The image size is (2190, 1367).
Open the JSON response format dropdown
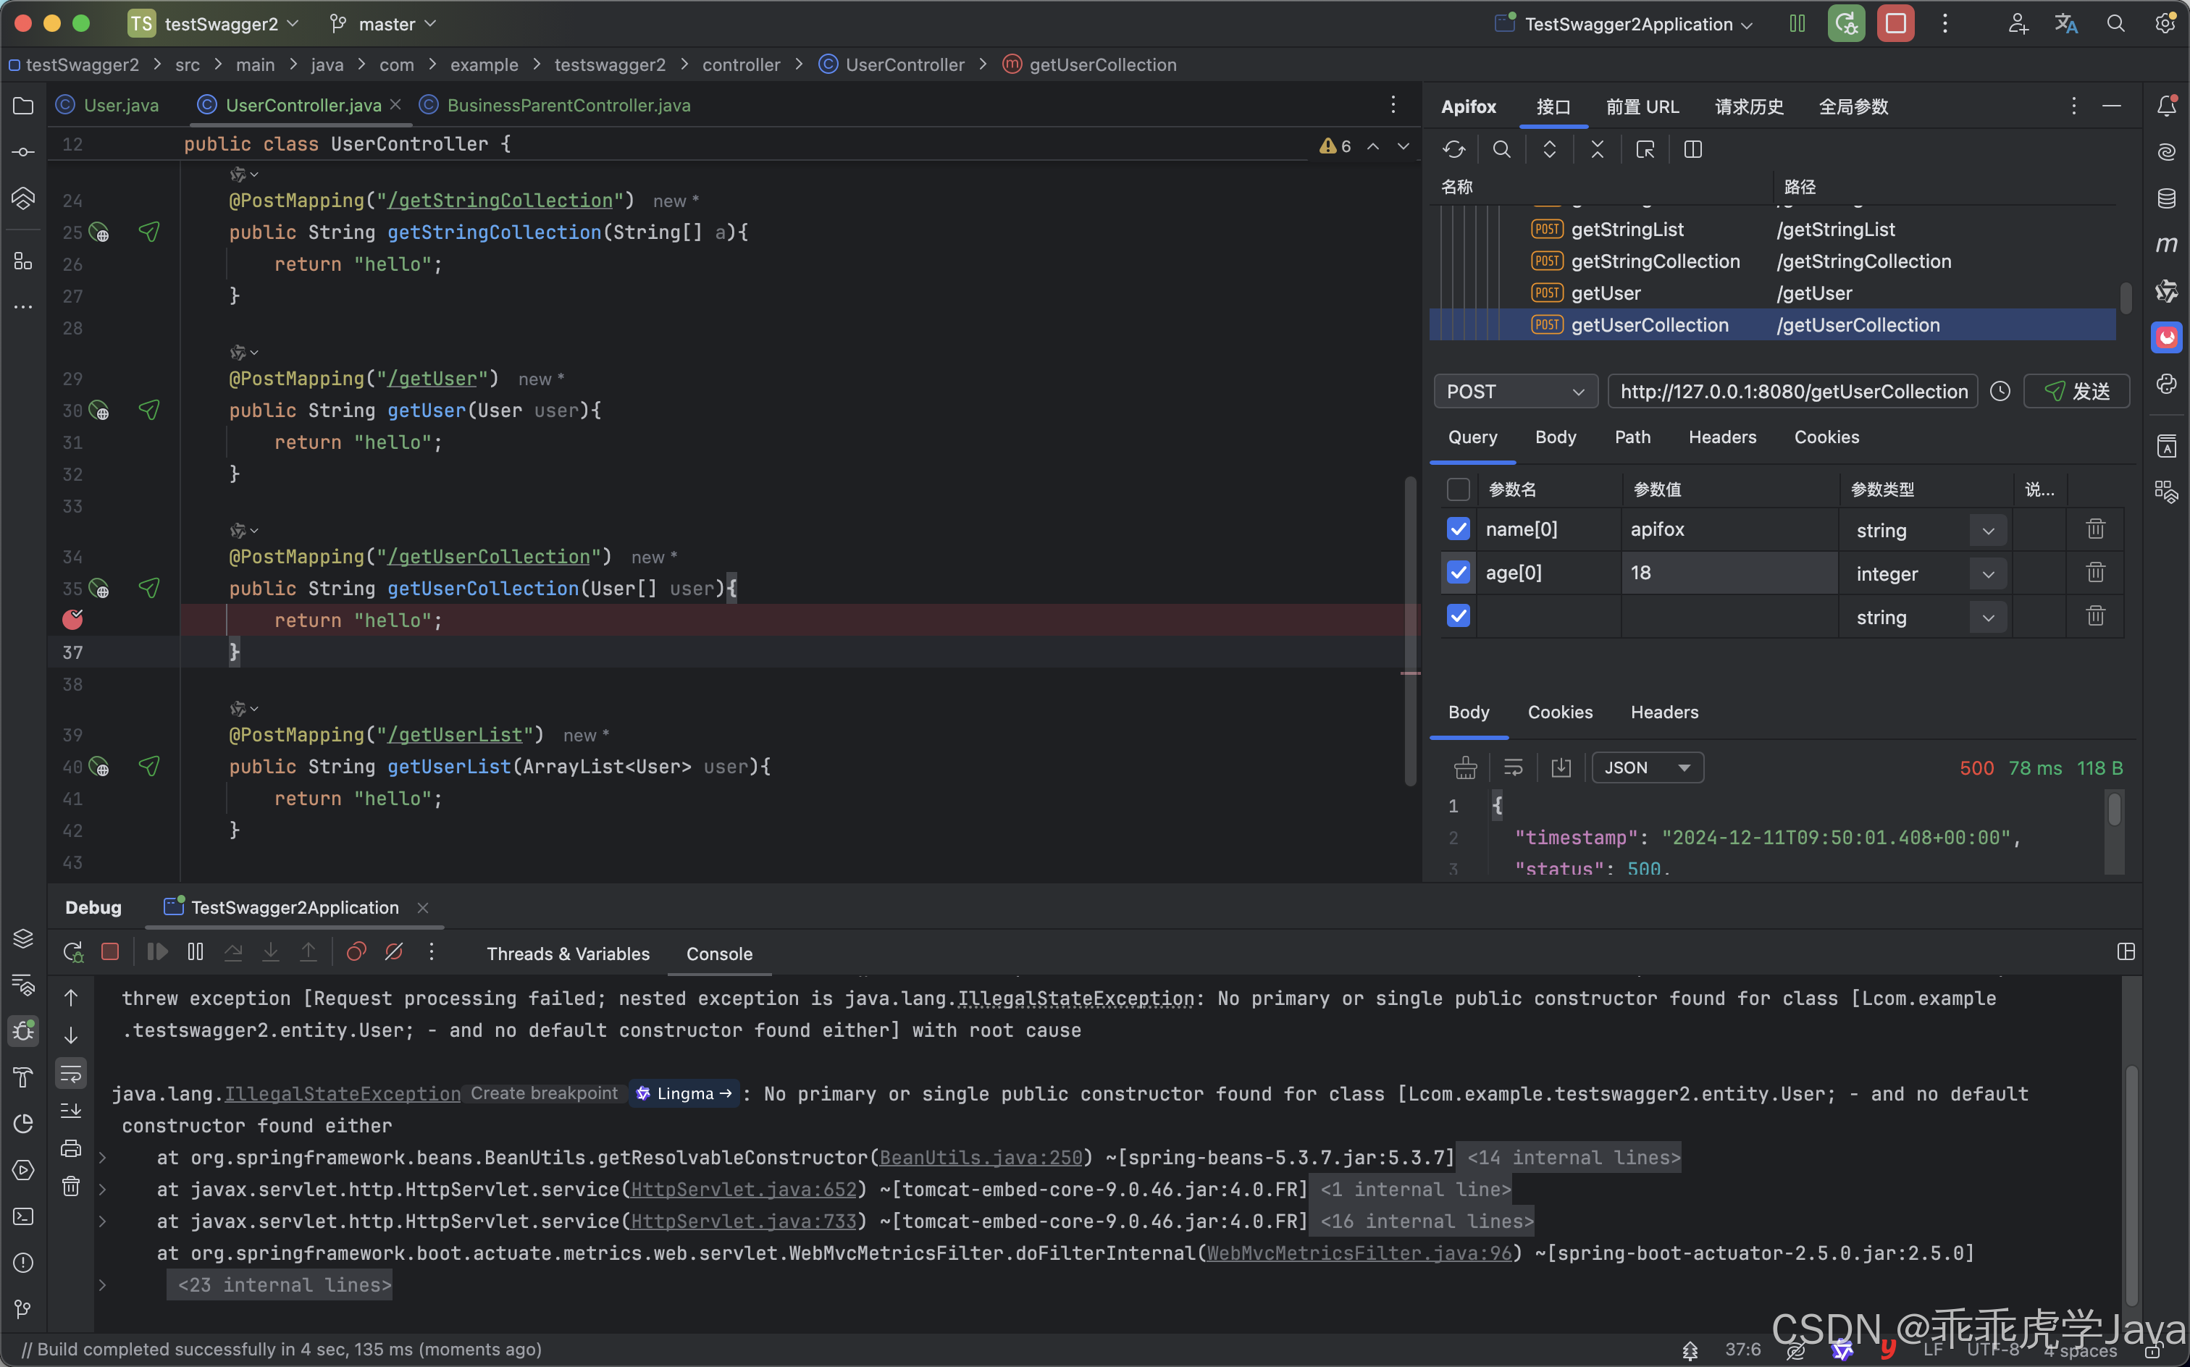pyautogui.click(x=1647, y=767)
